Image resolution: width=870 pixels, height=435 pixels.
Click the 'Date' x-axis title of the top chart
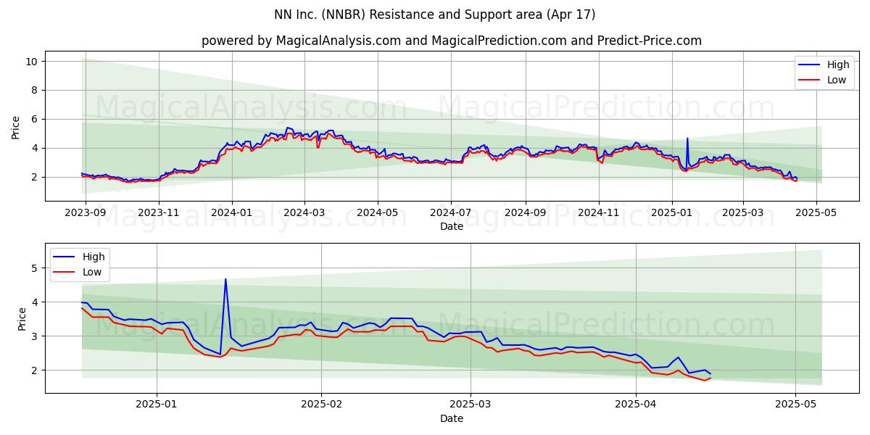tap(451, 227)
